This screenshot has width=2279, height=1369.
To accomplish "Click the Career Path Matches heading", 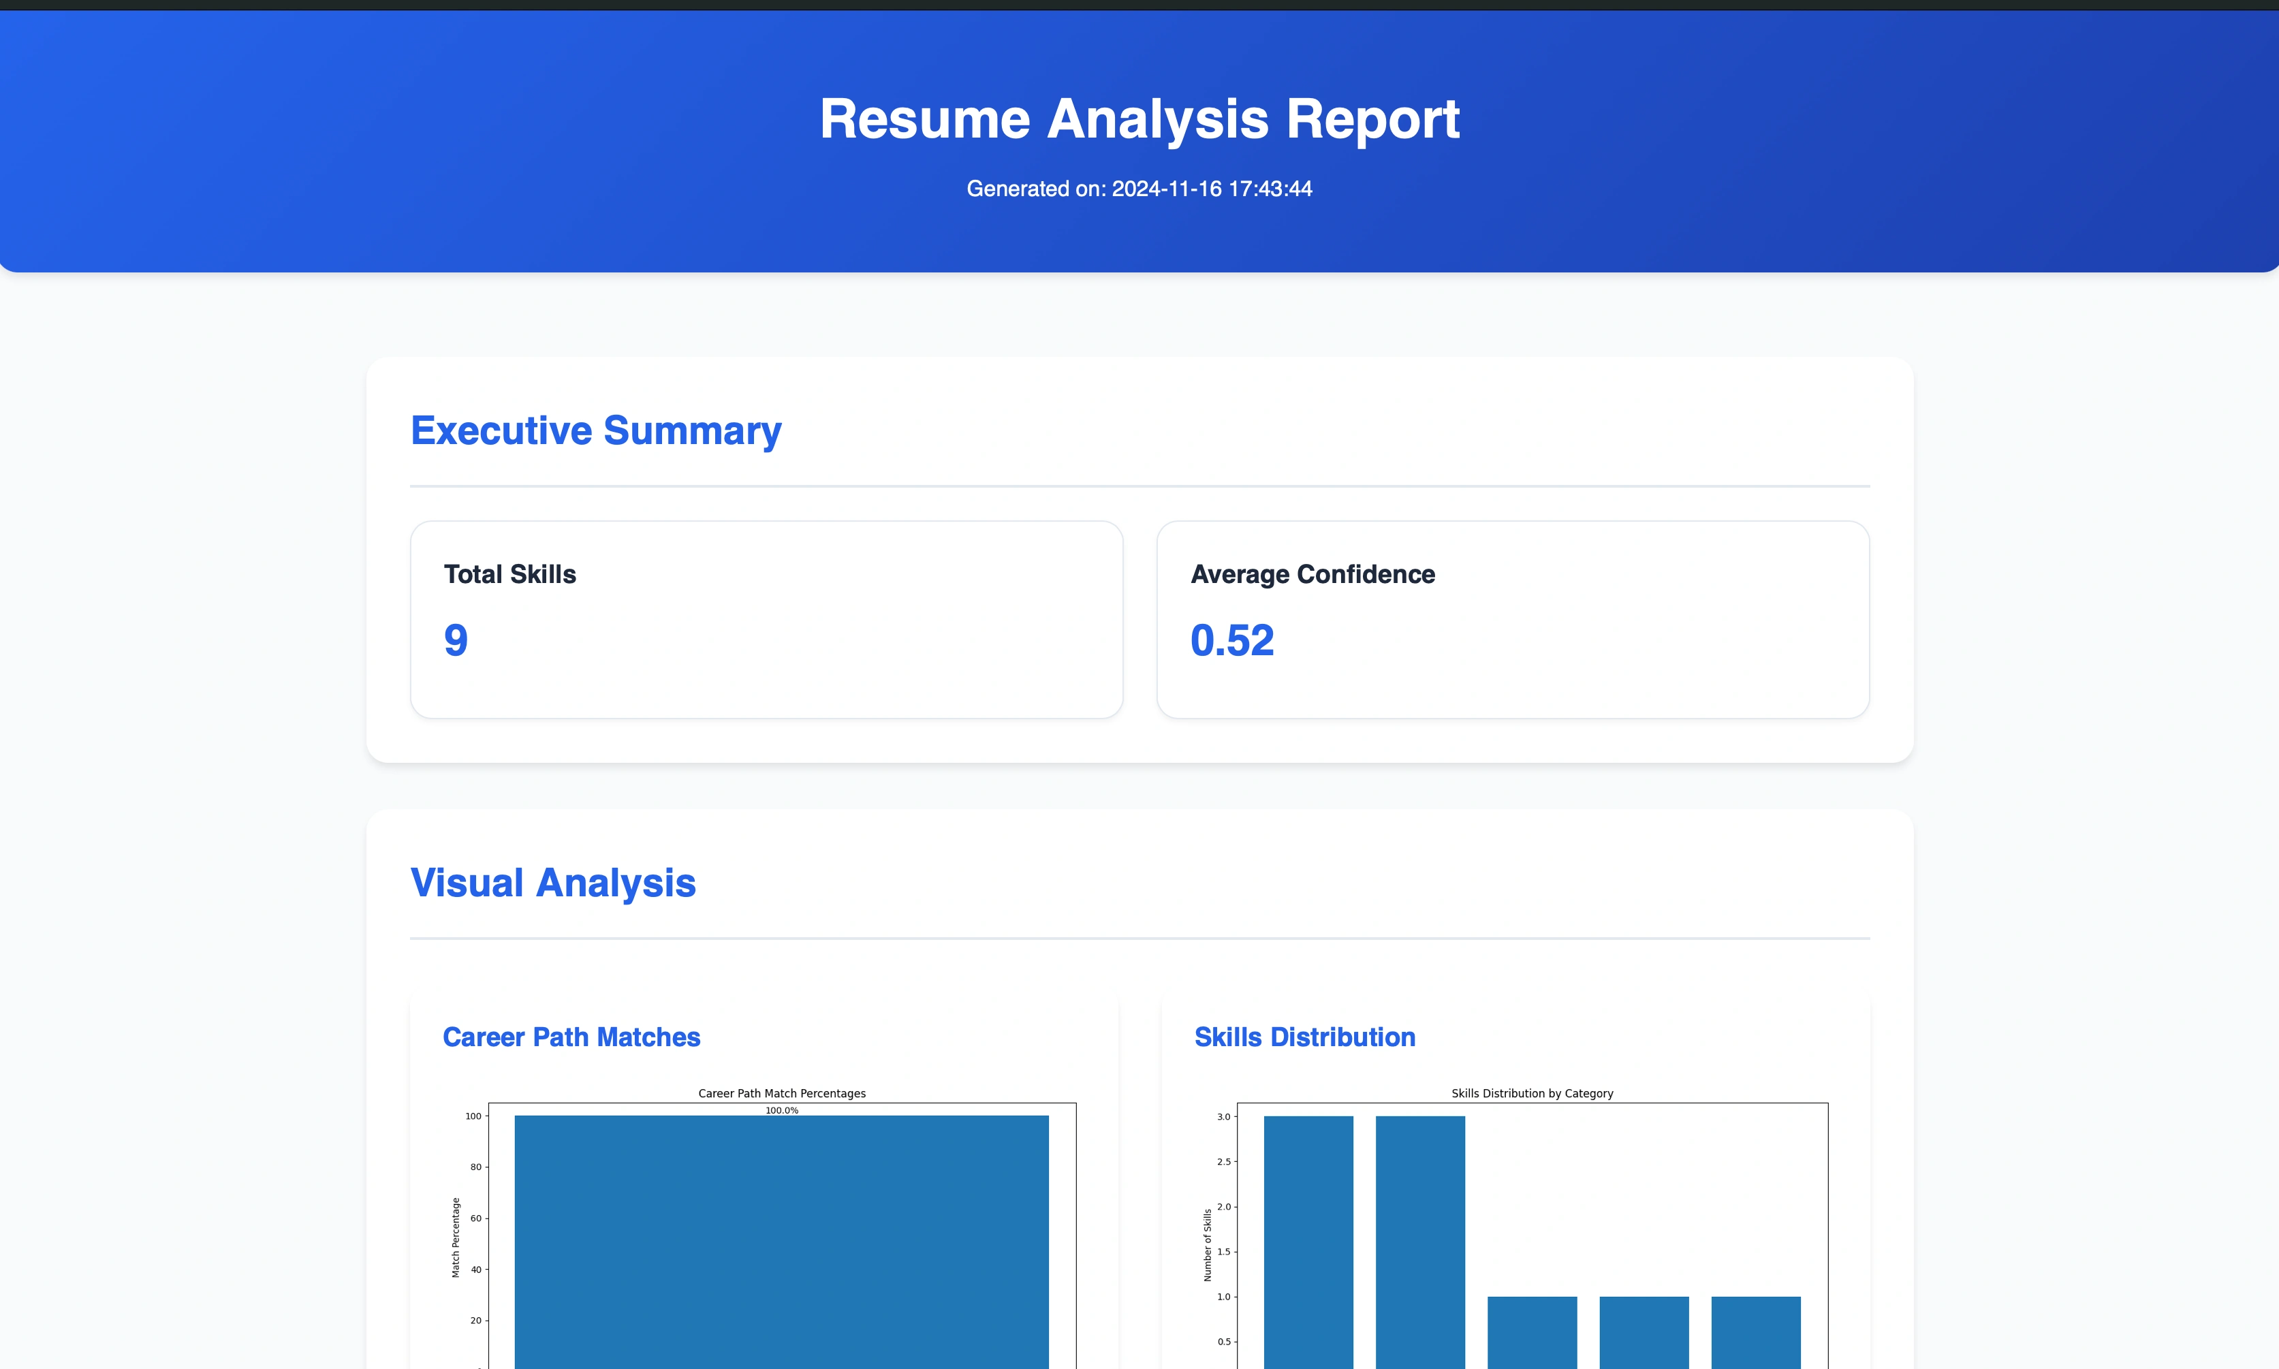I will pos(572,1037).
